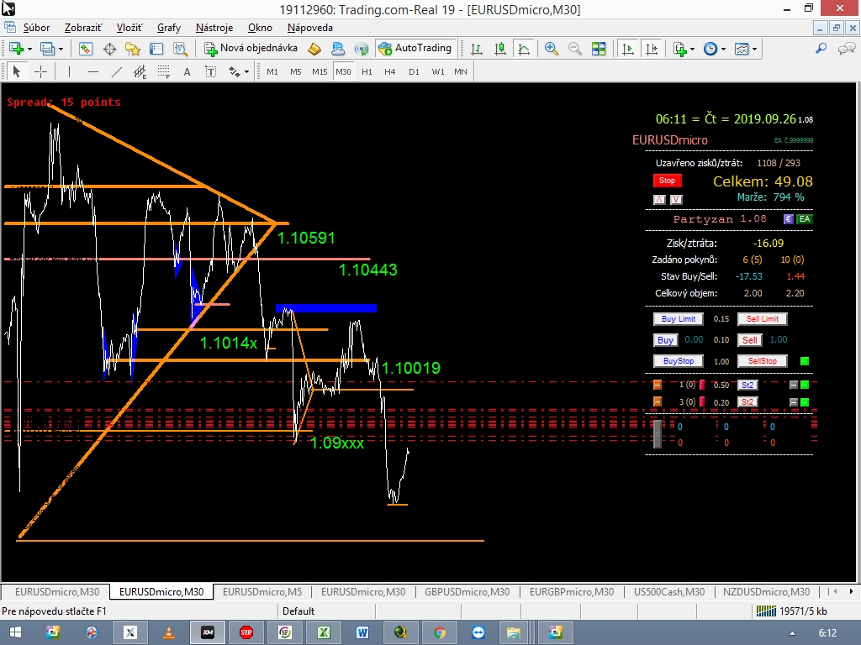861x645 pixels.
Task: Select the H4 timeframe
Action: pyautogui.click(x=390, y=71)
